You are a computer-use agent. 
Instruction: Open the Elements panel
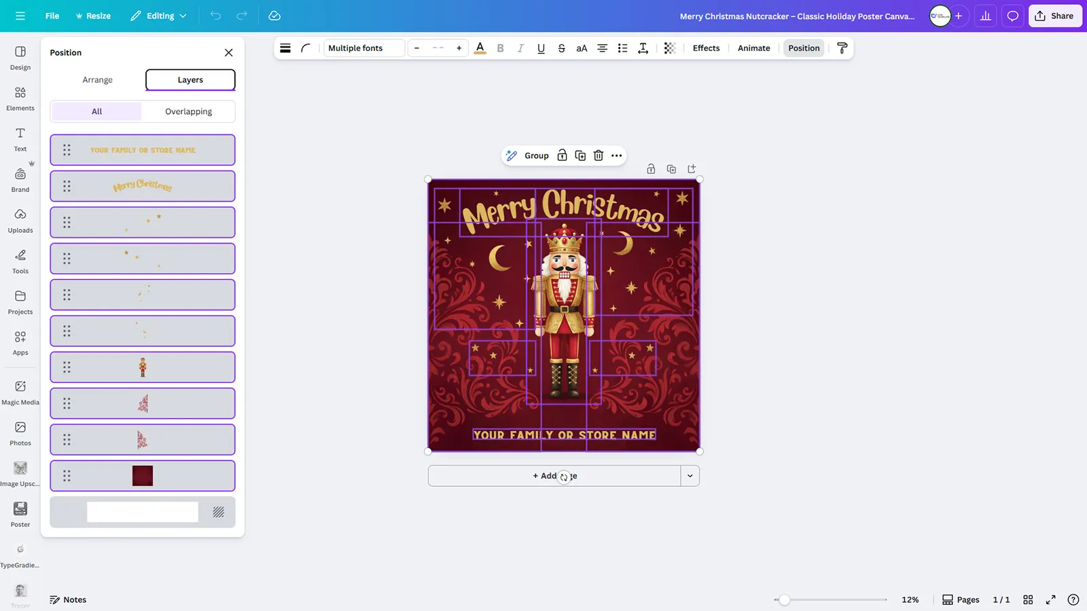click(x=20, y=97)
